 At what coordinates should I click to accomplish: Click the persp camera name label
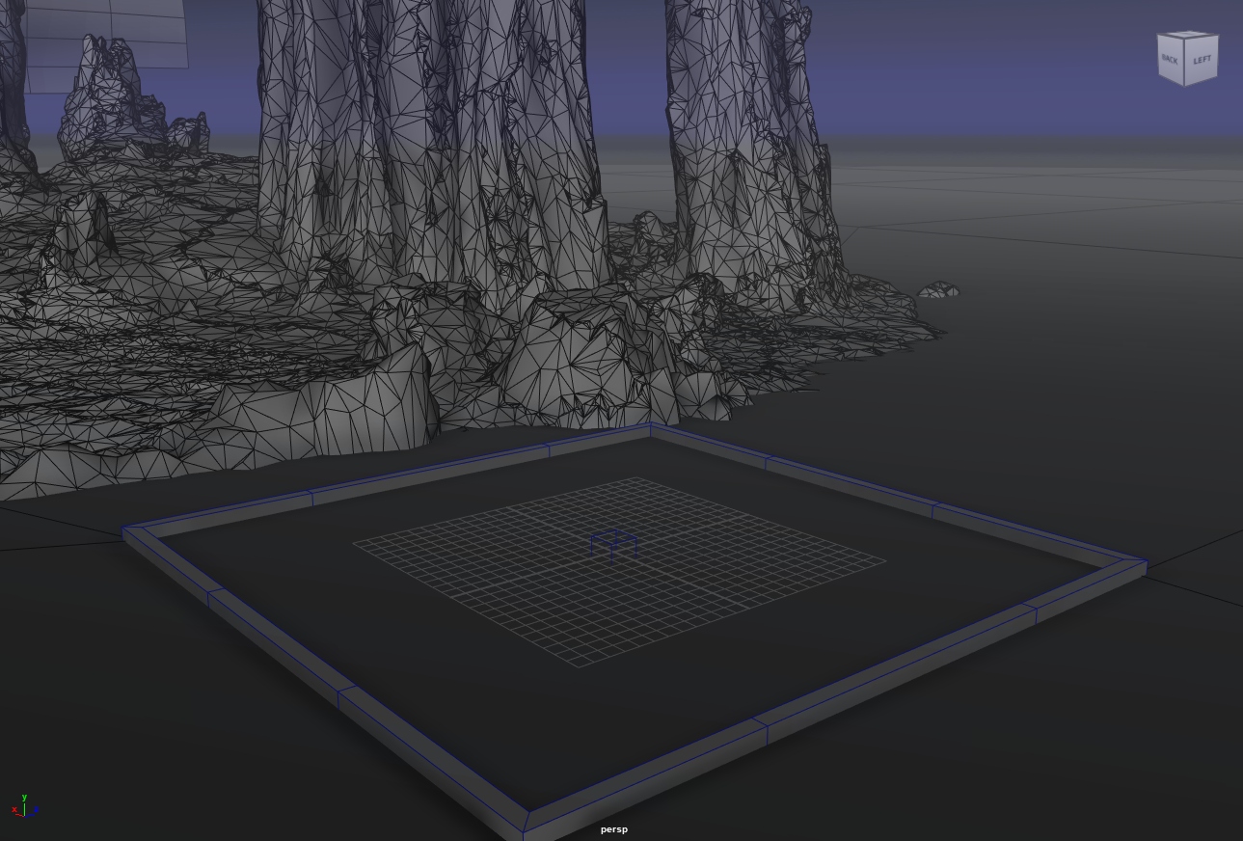coord(613,829)
